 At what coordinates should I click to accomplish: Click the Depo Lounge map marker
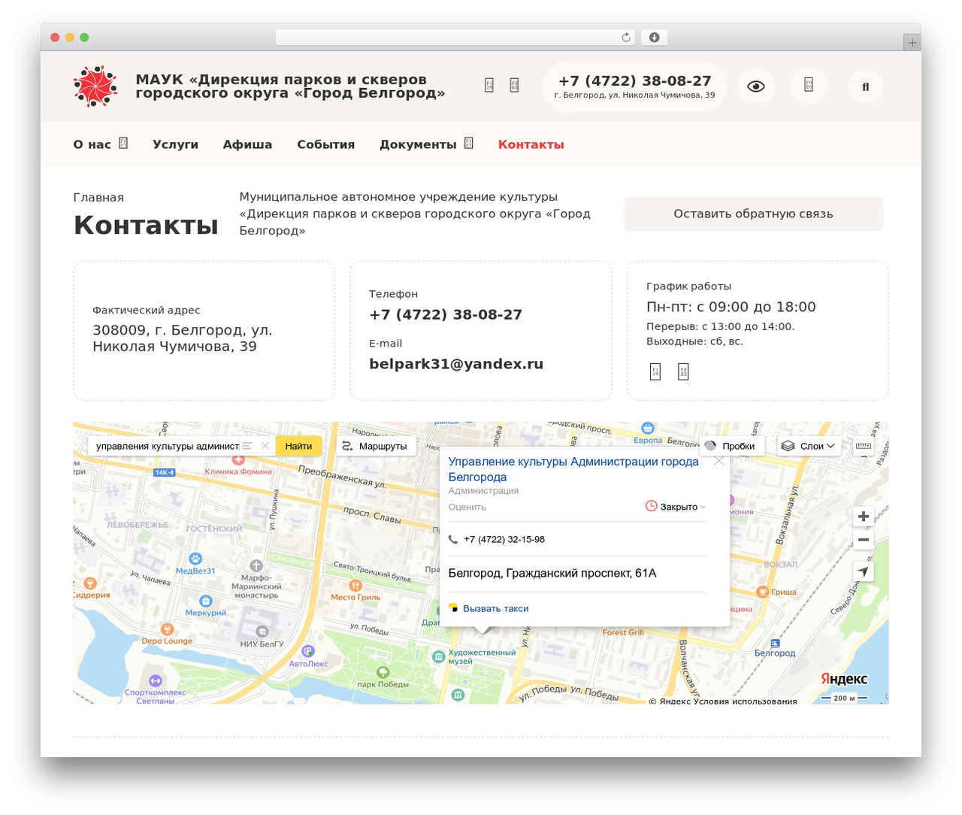click(167, 629)
